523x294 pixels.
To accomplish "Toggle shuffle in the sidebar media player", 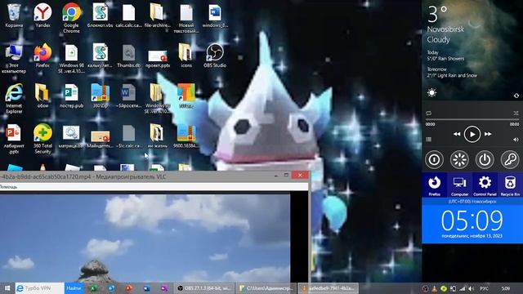I will pos(516,114).
